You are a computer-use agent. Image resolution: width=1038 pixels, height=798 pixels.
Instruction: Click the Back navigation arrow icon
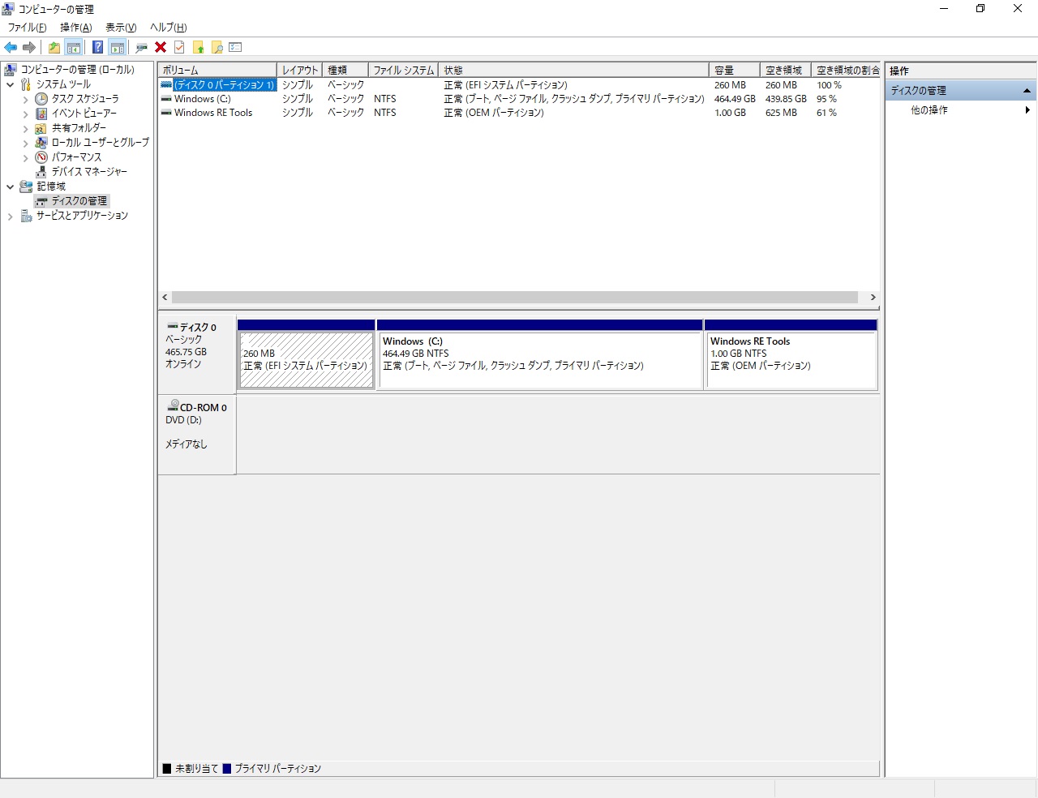[x=11, y=46]
